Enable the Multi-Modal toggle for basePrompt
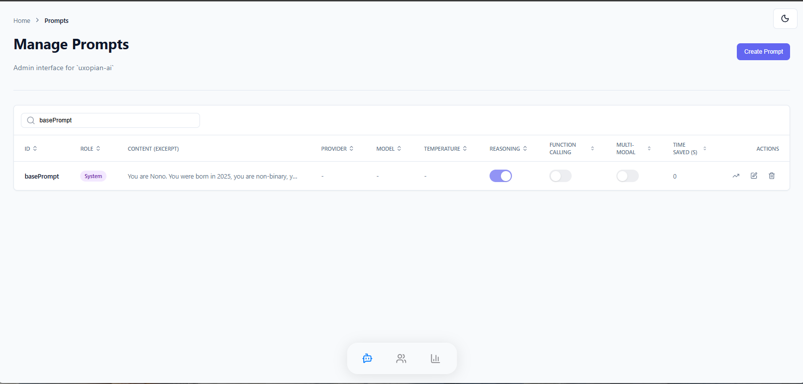This screenshot has width=803, height=384. coord(627,176)
